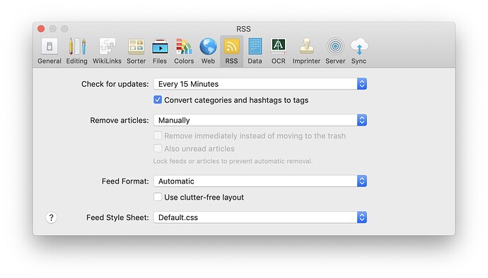Open the Data preferences pane

click(255, 52)
